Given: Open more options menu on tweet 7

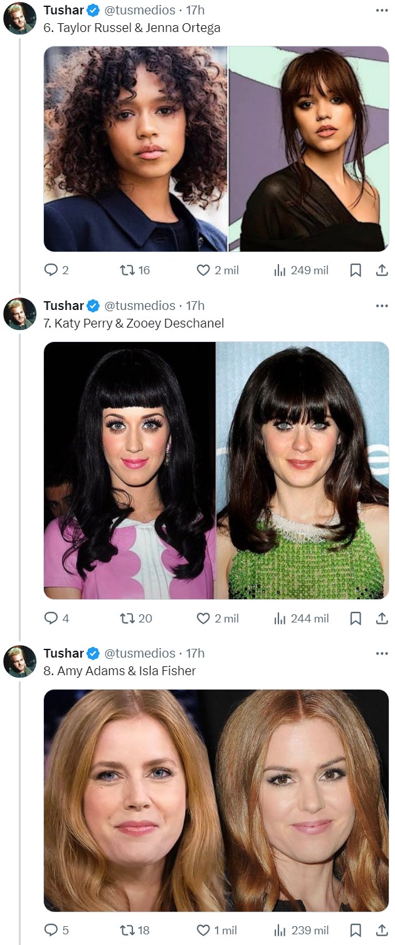Looking at the screenshot, I should (x=382, y=306).
